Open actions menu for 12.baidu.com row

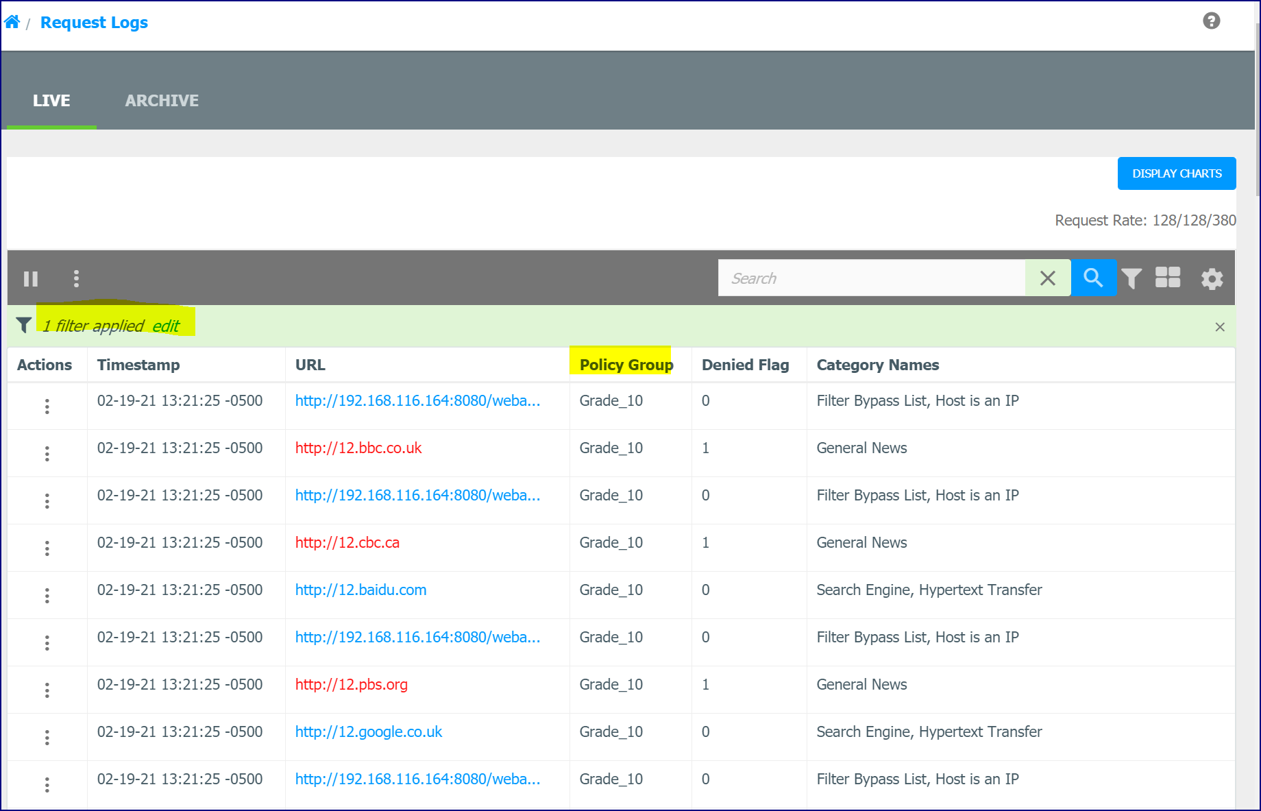(47, 596)
